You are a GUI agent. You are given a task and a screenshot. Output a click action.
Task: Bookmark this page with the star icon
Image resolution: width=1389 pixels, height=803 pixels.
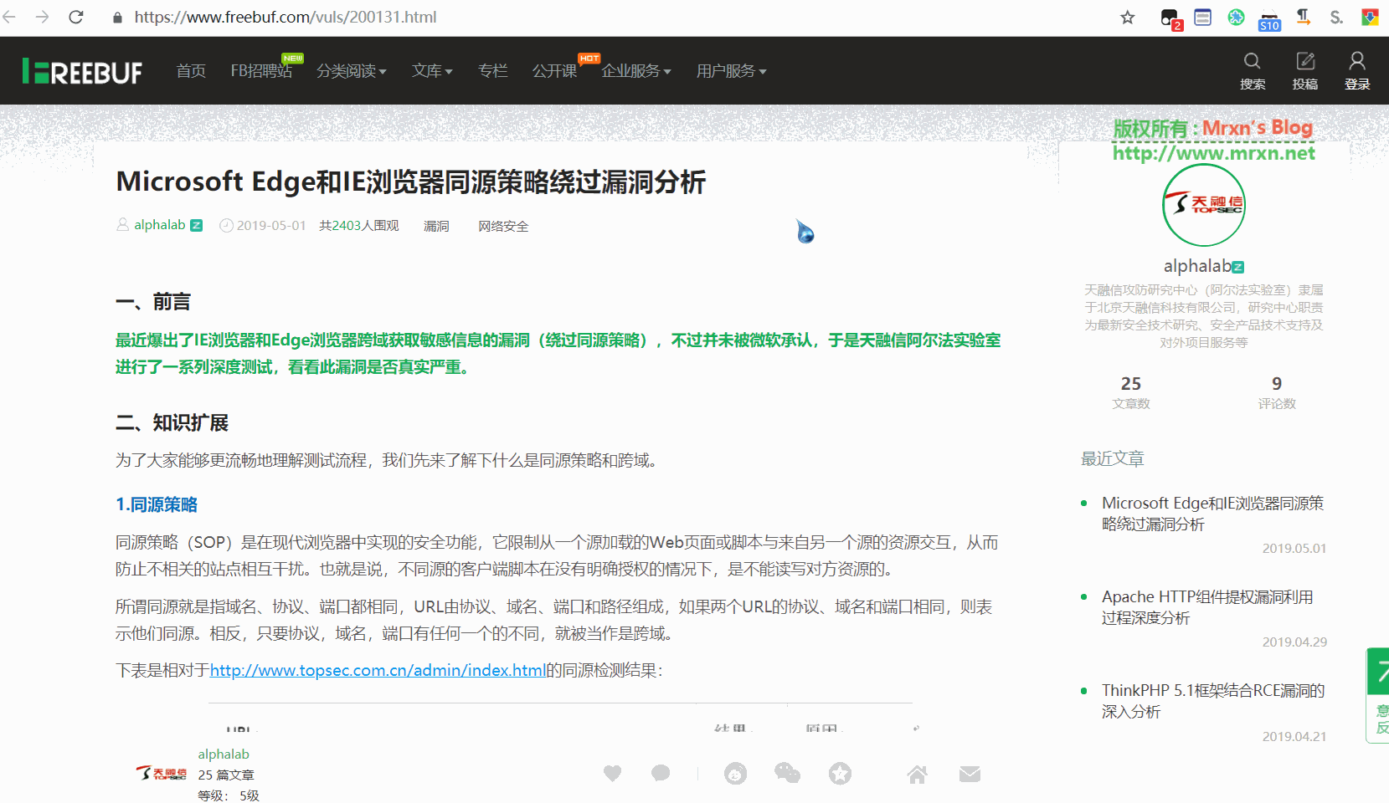point(1128,18)
